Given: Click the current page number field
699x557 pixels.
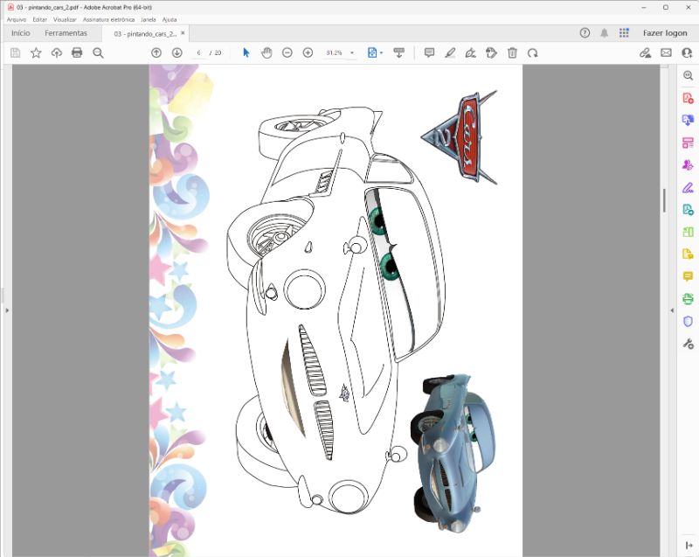Looking at the screenshot, I should [x=199, y=52].
